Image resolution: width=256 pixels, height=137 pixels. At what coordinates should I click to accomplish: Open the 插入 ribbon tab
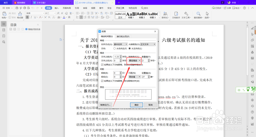(57, 8)
